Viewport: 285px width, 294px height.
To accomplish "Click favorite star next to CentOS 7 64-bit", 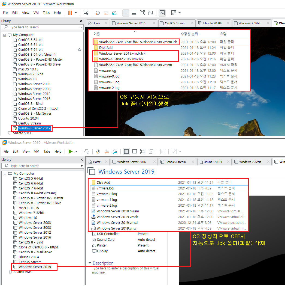I will [x=80, y=49].
